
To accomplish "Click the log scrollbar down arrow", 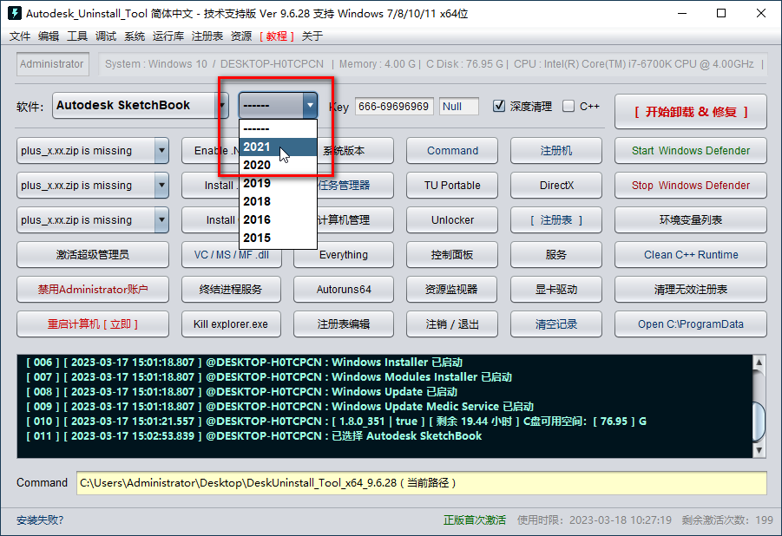I will point(759,450).
